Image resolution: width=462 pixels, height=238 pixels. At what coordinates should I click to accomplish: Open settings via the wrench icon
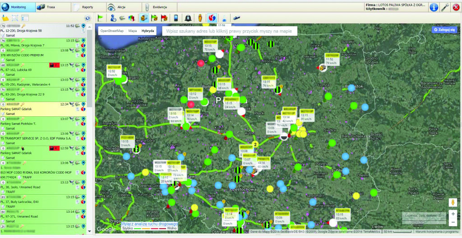[x=445, y=7]
